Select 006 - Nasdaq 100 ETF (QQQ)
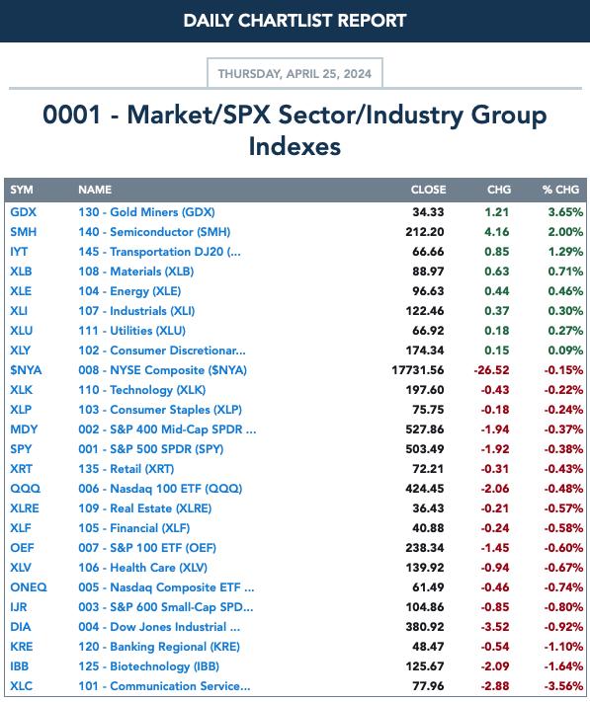Image resolution: width=590 pixels, height=702 pixels. pyautogui.click(x=160, y=489)
